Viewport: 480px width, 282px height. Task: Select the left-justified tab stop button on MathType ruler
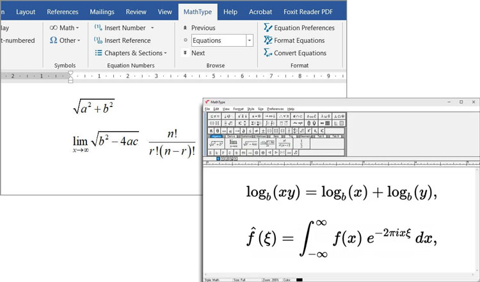pyautogui.click(x=218, y=158)
